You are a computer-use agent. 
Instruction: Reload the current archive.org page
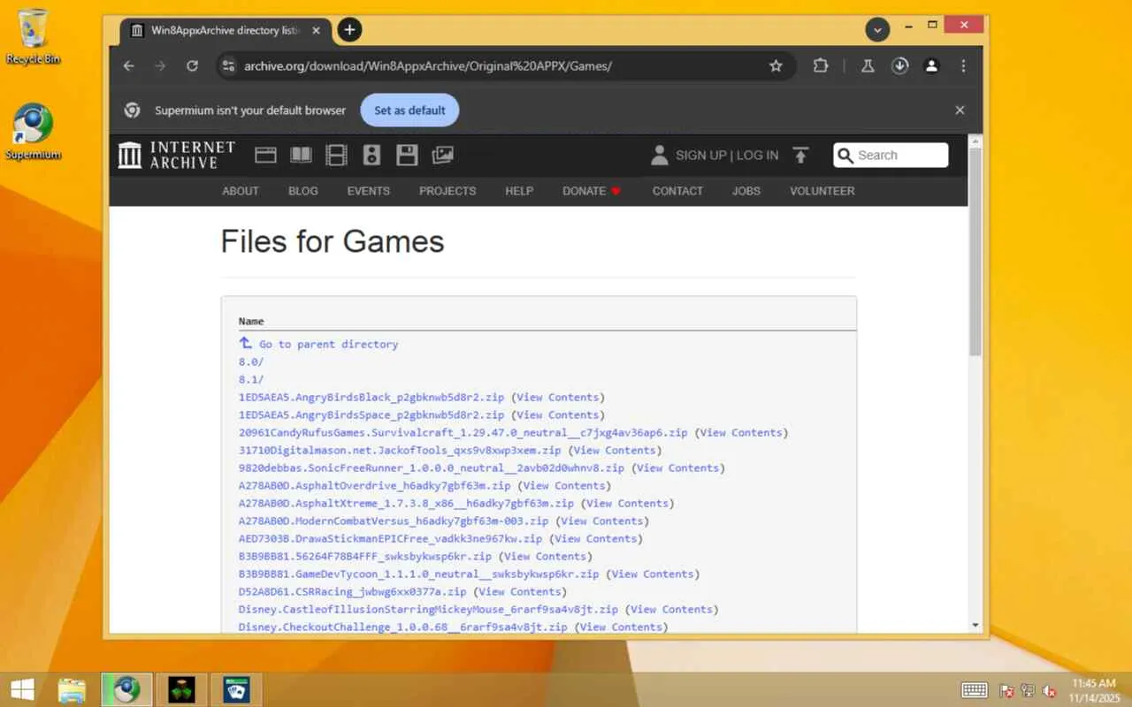pyautogui.click(x=192, y=66)
